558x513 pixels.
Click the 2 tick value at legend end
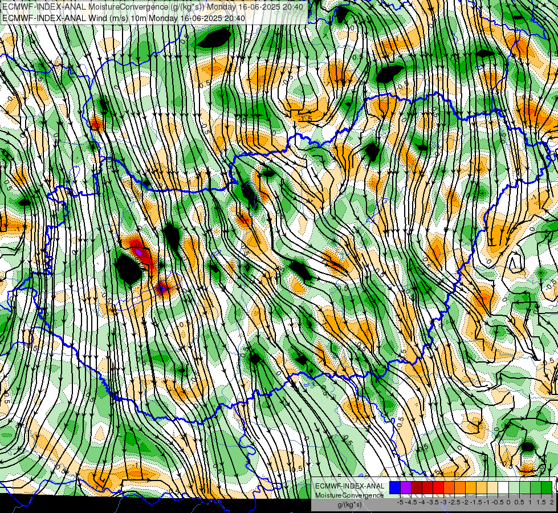click(552, 502)
